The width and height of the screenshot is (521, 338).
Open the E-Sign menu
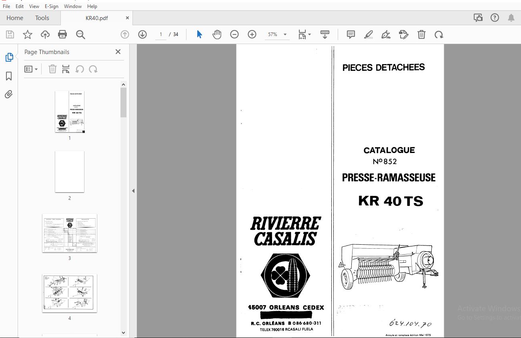click(x=51, y=6)
